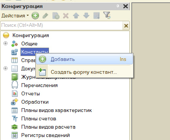Select the Обработки tree item
The image size is (170, 140).
[x=35, y=102]
